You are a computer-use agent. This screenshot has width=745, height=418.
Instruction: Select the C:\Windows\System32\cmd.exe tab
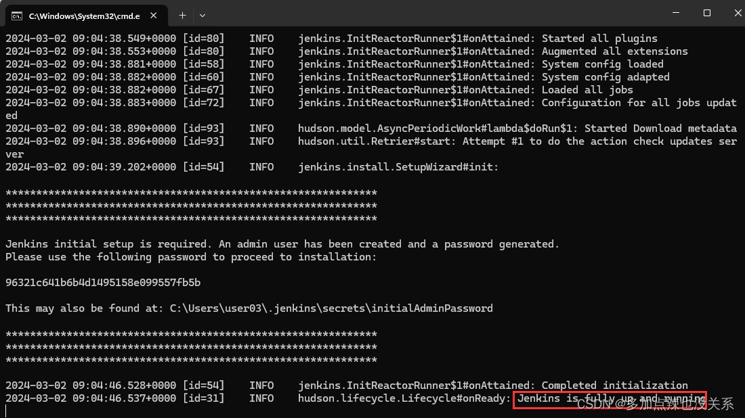click(x=86, y=16)
